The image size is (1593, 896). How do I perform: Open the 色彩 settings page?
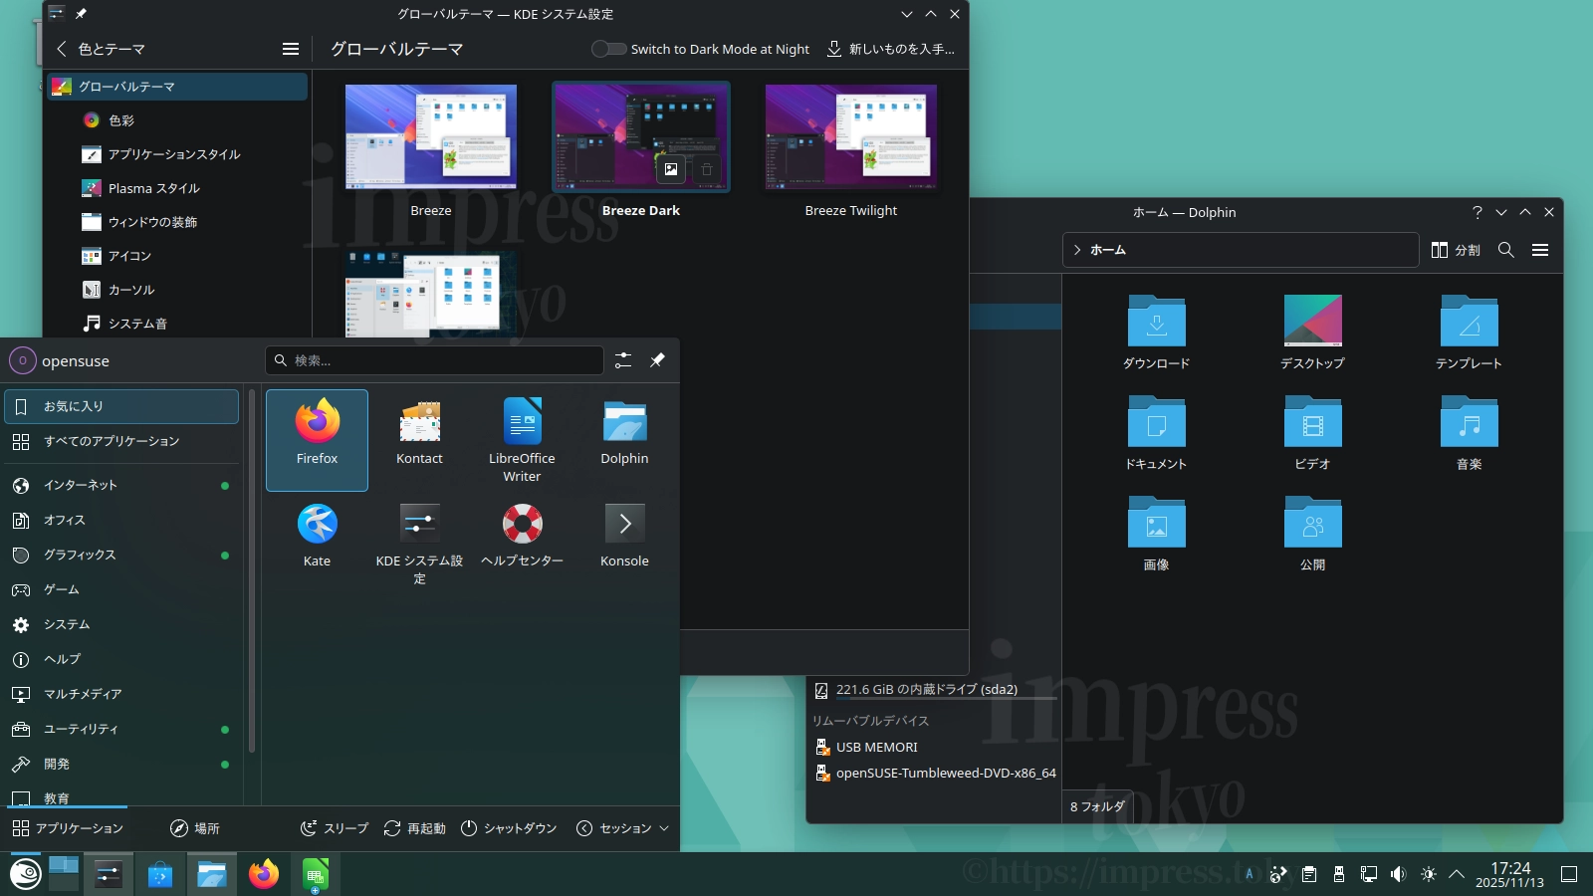point(175,120)
